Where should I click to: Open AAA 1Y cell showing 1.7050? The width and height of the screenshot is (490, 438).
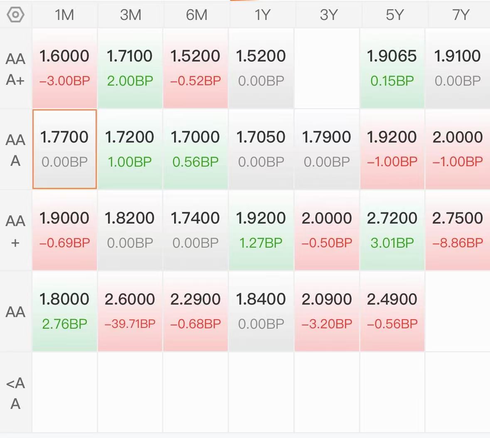(261, 149)
